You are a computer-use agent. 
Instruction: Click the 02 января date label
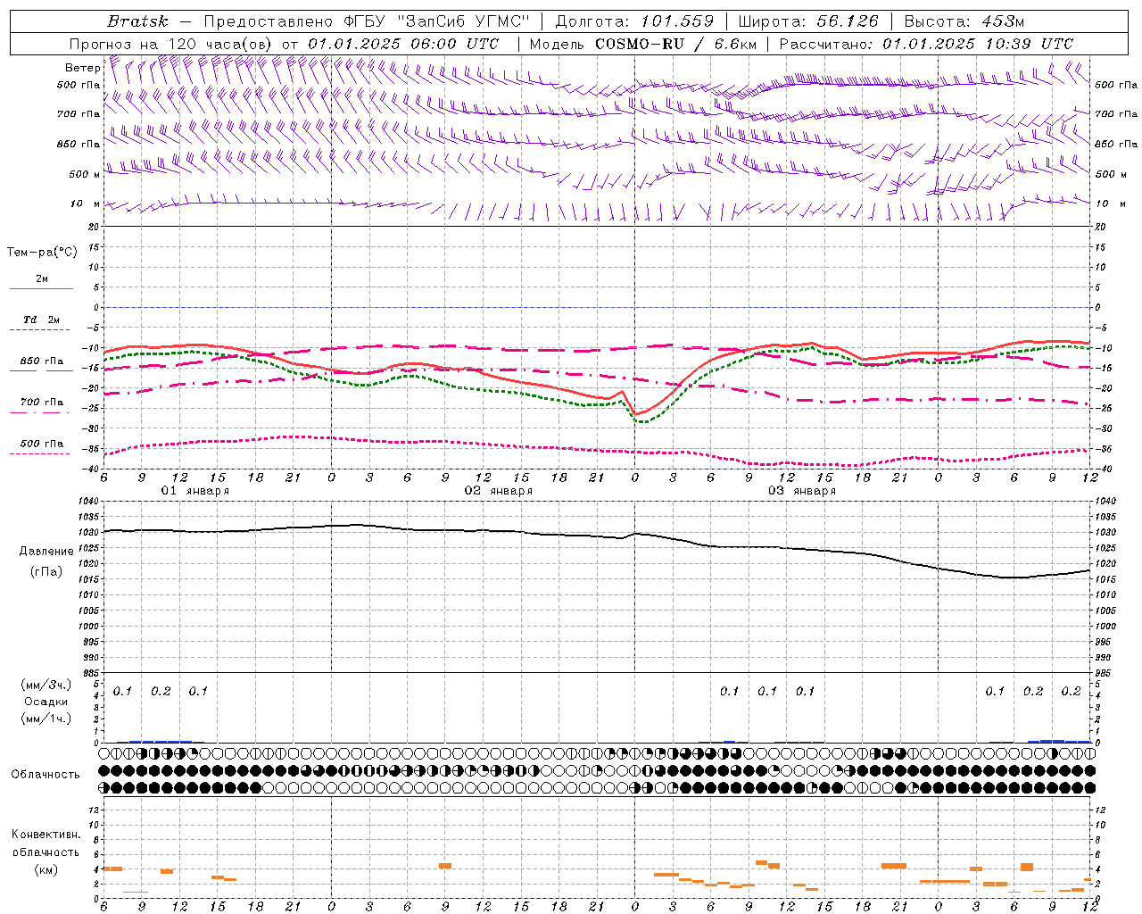coord(498,491)
